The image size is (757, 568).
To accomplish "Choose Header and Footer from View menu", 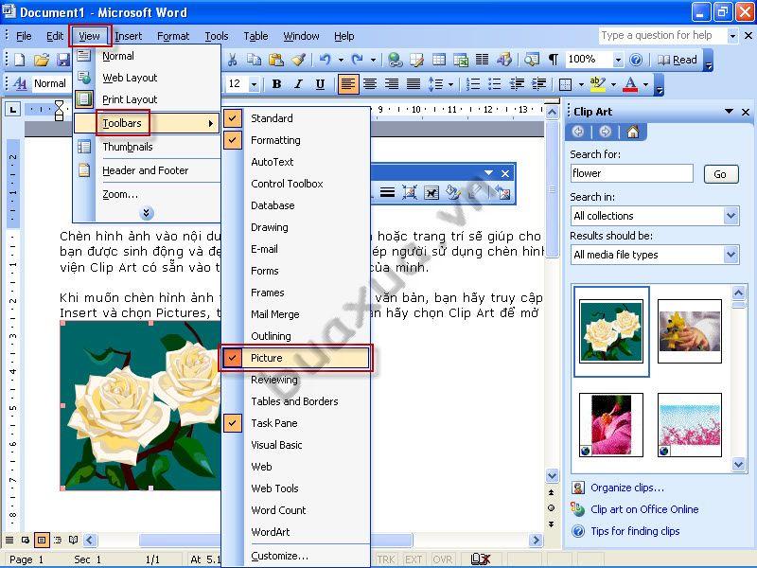I will pyautogui.click(x=147, y=170).
